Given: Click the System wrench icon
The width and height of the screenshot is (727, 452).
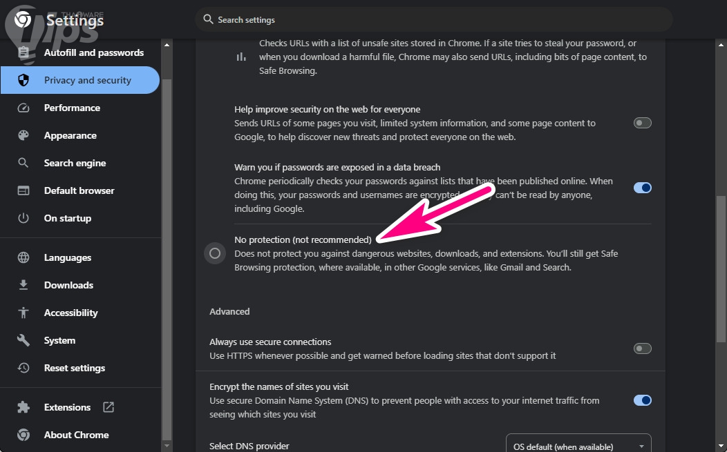Looking at the screenshot, I should tap(23, 340).
